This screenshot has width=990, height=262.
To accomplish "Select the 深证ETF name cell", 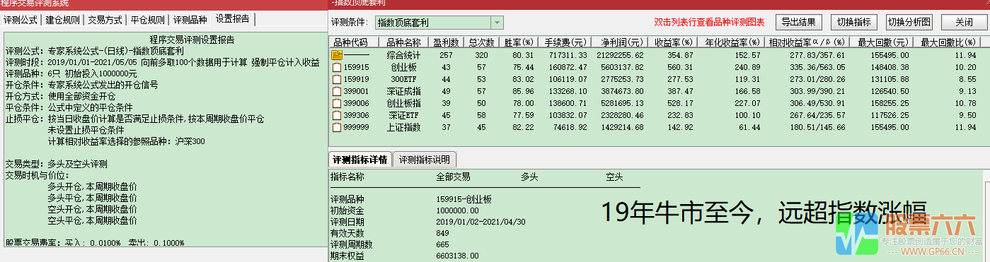I will click(x=403, y=115).
